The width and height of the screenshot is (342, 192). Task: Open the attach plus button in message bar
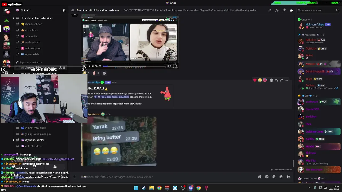(75, 177)
